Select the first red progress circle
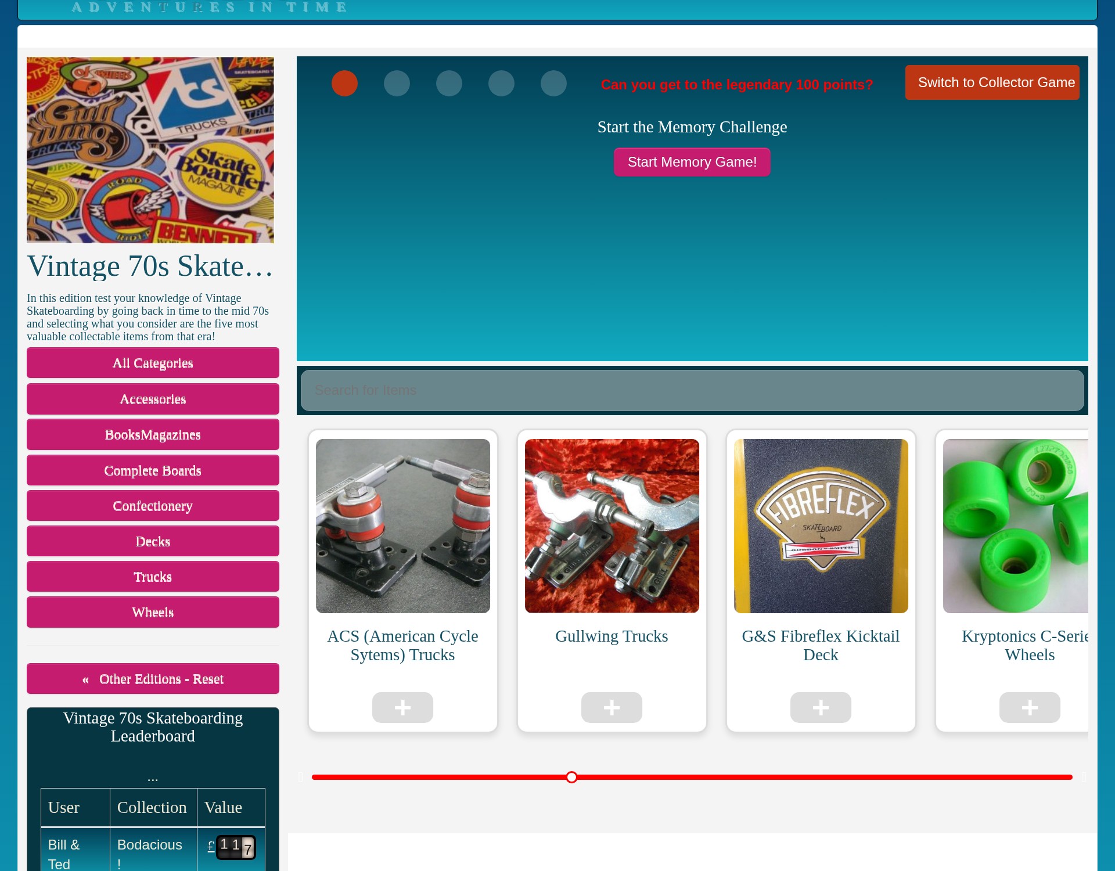Image resolution: width=1115 pixels, height=871 pixels. tap(344, 83)
